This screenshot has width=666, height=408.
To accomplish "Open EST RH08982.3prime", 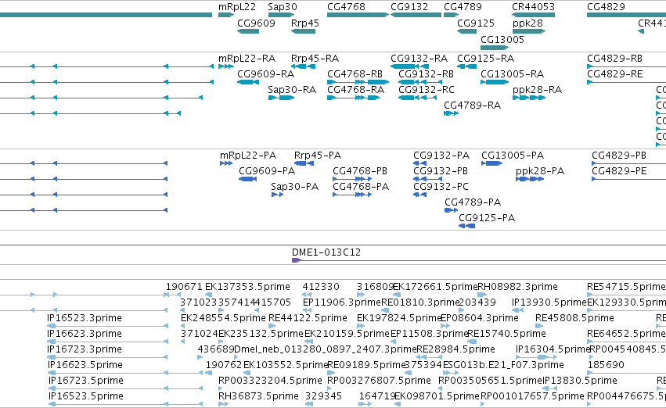I will tap(518, 287).
